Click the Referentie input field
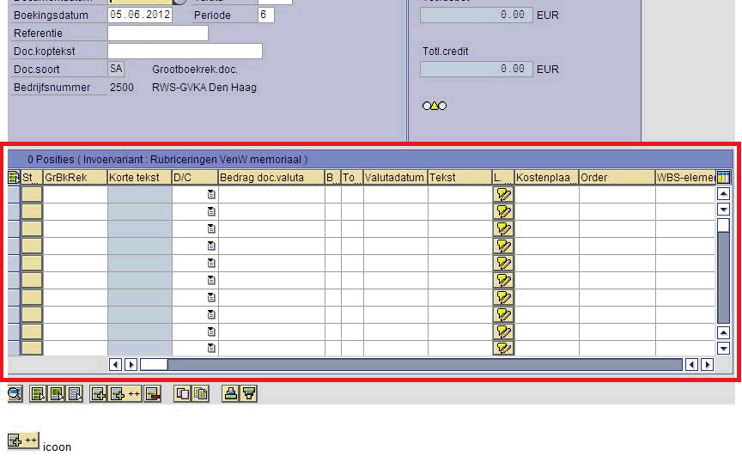 tap(158, 33)
